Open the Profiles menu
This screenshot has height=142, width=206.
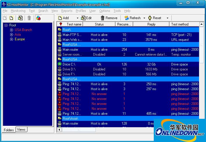click(x=81, y=11)
